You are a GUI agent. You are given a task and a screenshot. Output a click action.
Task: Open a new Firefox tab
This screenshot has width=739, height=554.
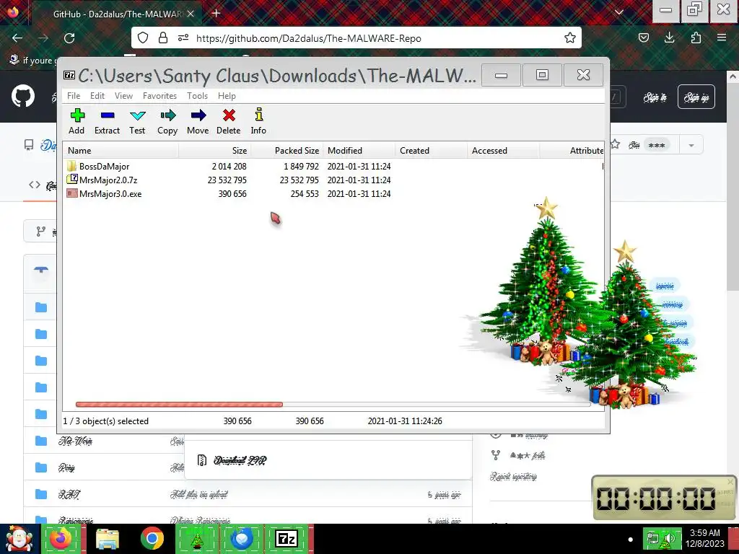(216, 13)
